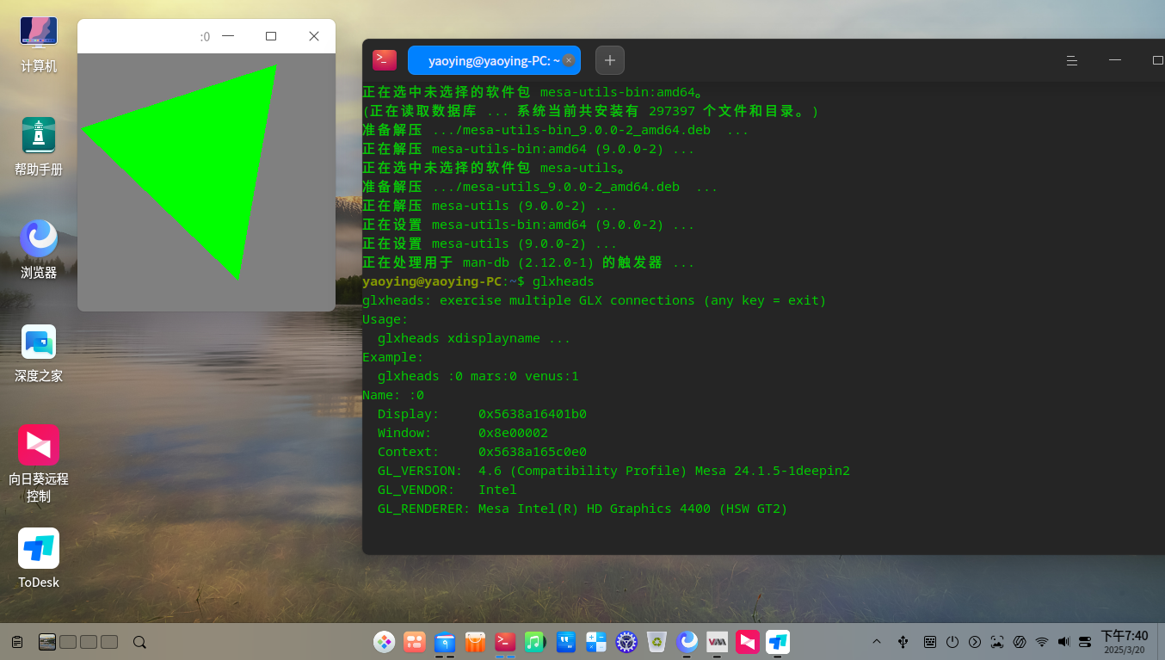
Task: Click the terminal icon in the dock
Action: coord(505,642)
